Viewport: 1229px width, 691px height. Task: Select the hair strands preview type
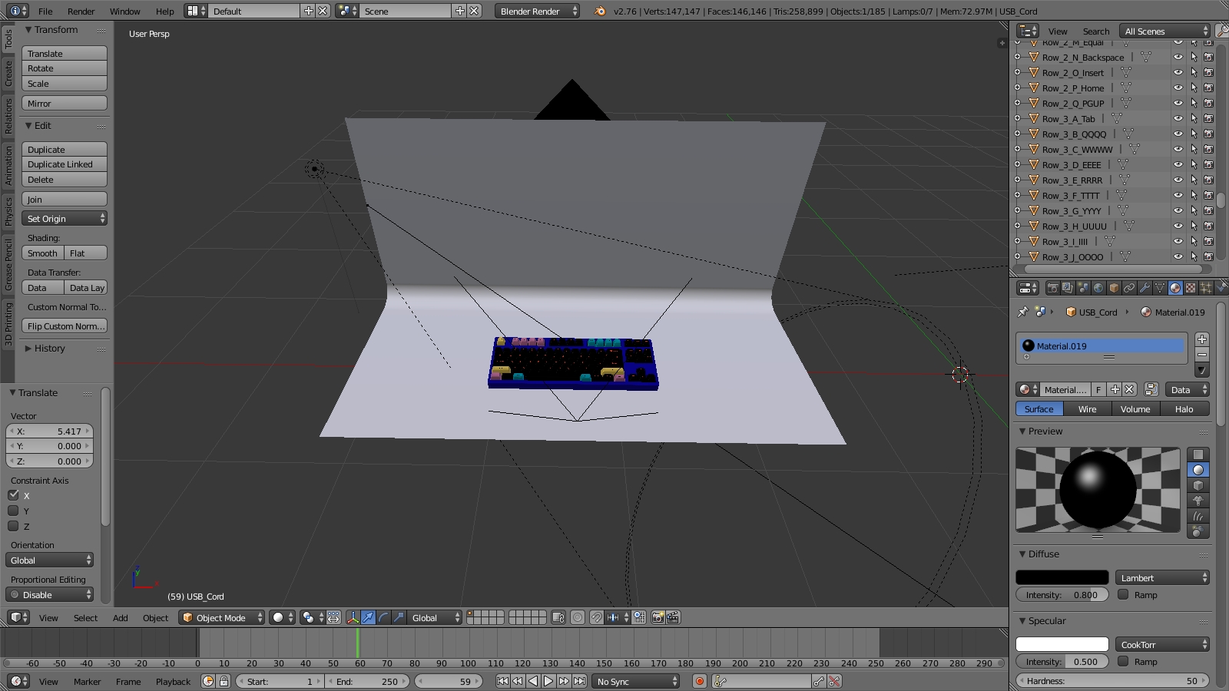point(1198,516)
